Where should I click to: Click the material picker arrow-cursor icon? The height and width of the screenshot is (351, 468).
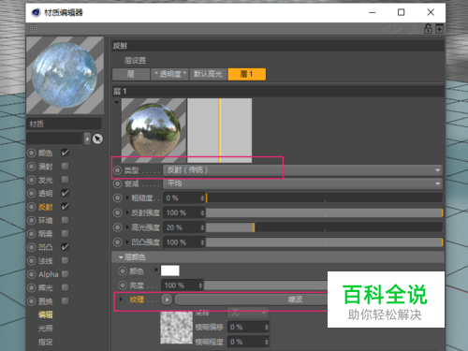[97, 139]
